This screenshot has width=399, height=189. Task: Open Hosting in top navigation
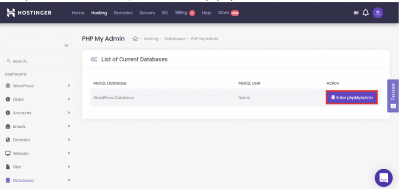coord(99,13)
